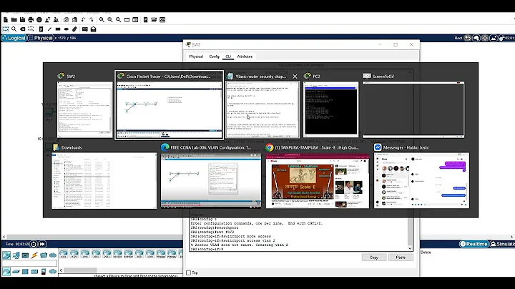Select the Draw Line tool
515x289 pixels.
(49, 29)
